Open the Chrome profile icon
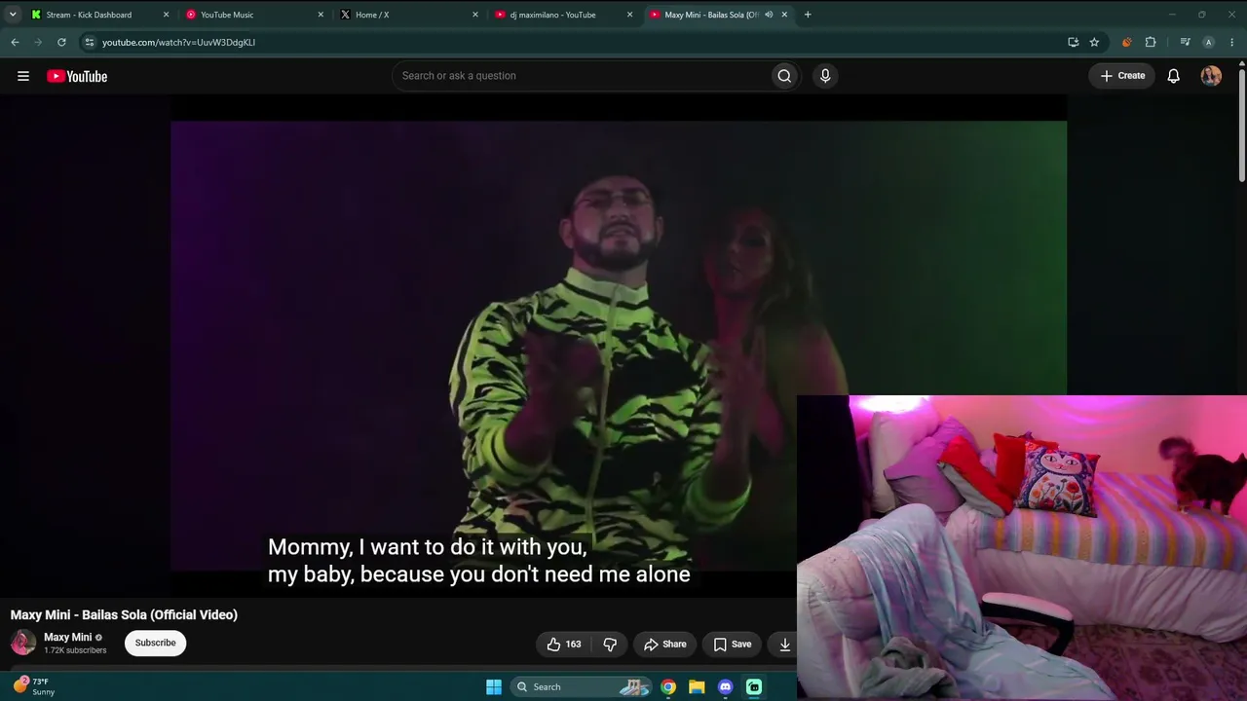 coord(1209,42)
